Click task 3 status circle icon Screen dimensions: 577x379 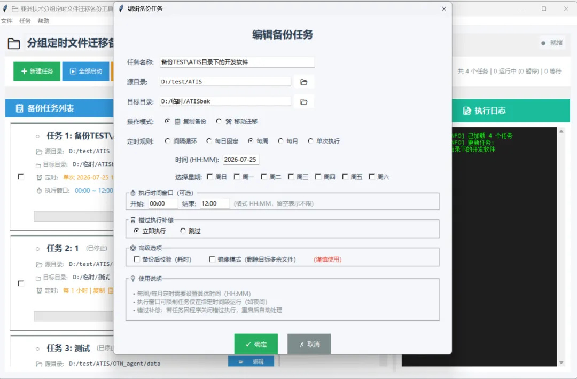[x=37, y=349]
